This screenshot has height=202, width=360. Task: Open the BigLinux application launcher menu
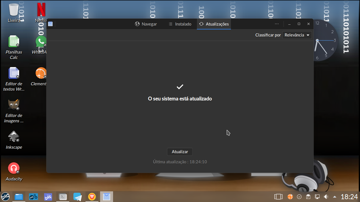[x=5, y=197]
